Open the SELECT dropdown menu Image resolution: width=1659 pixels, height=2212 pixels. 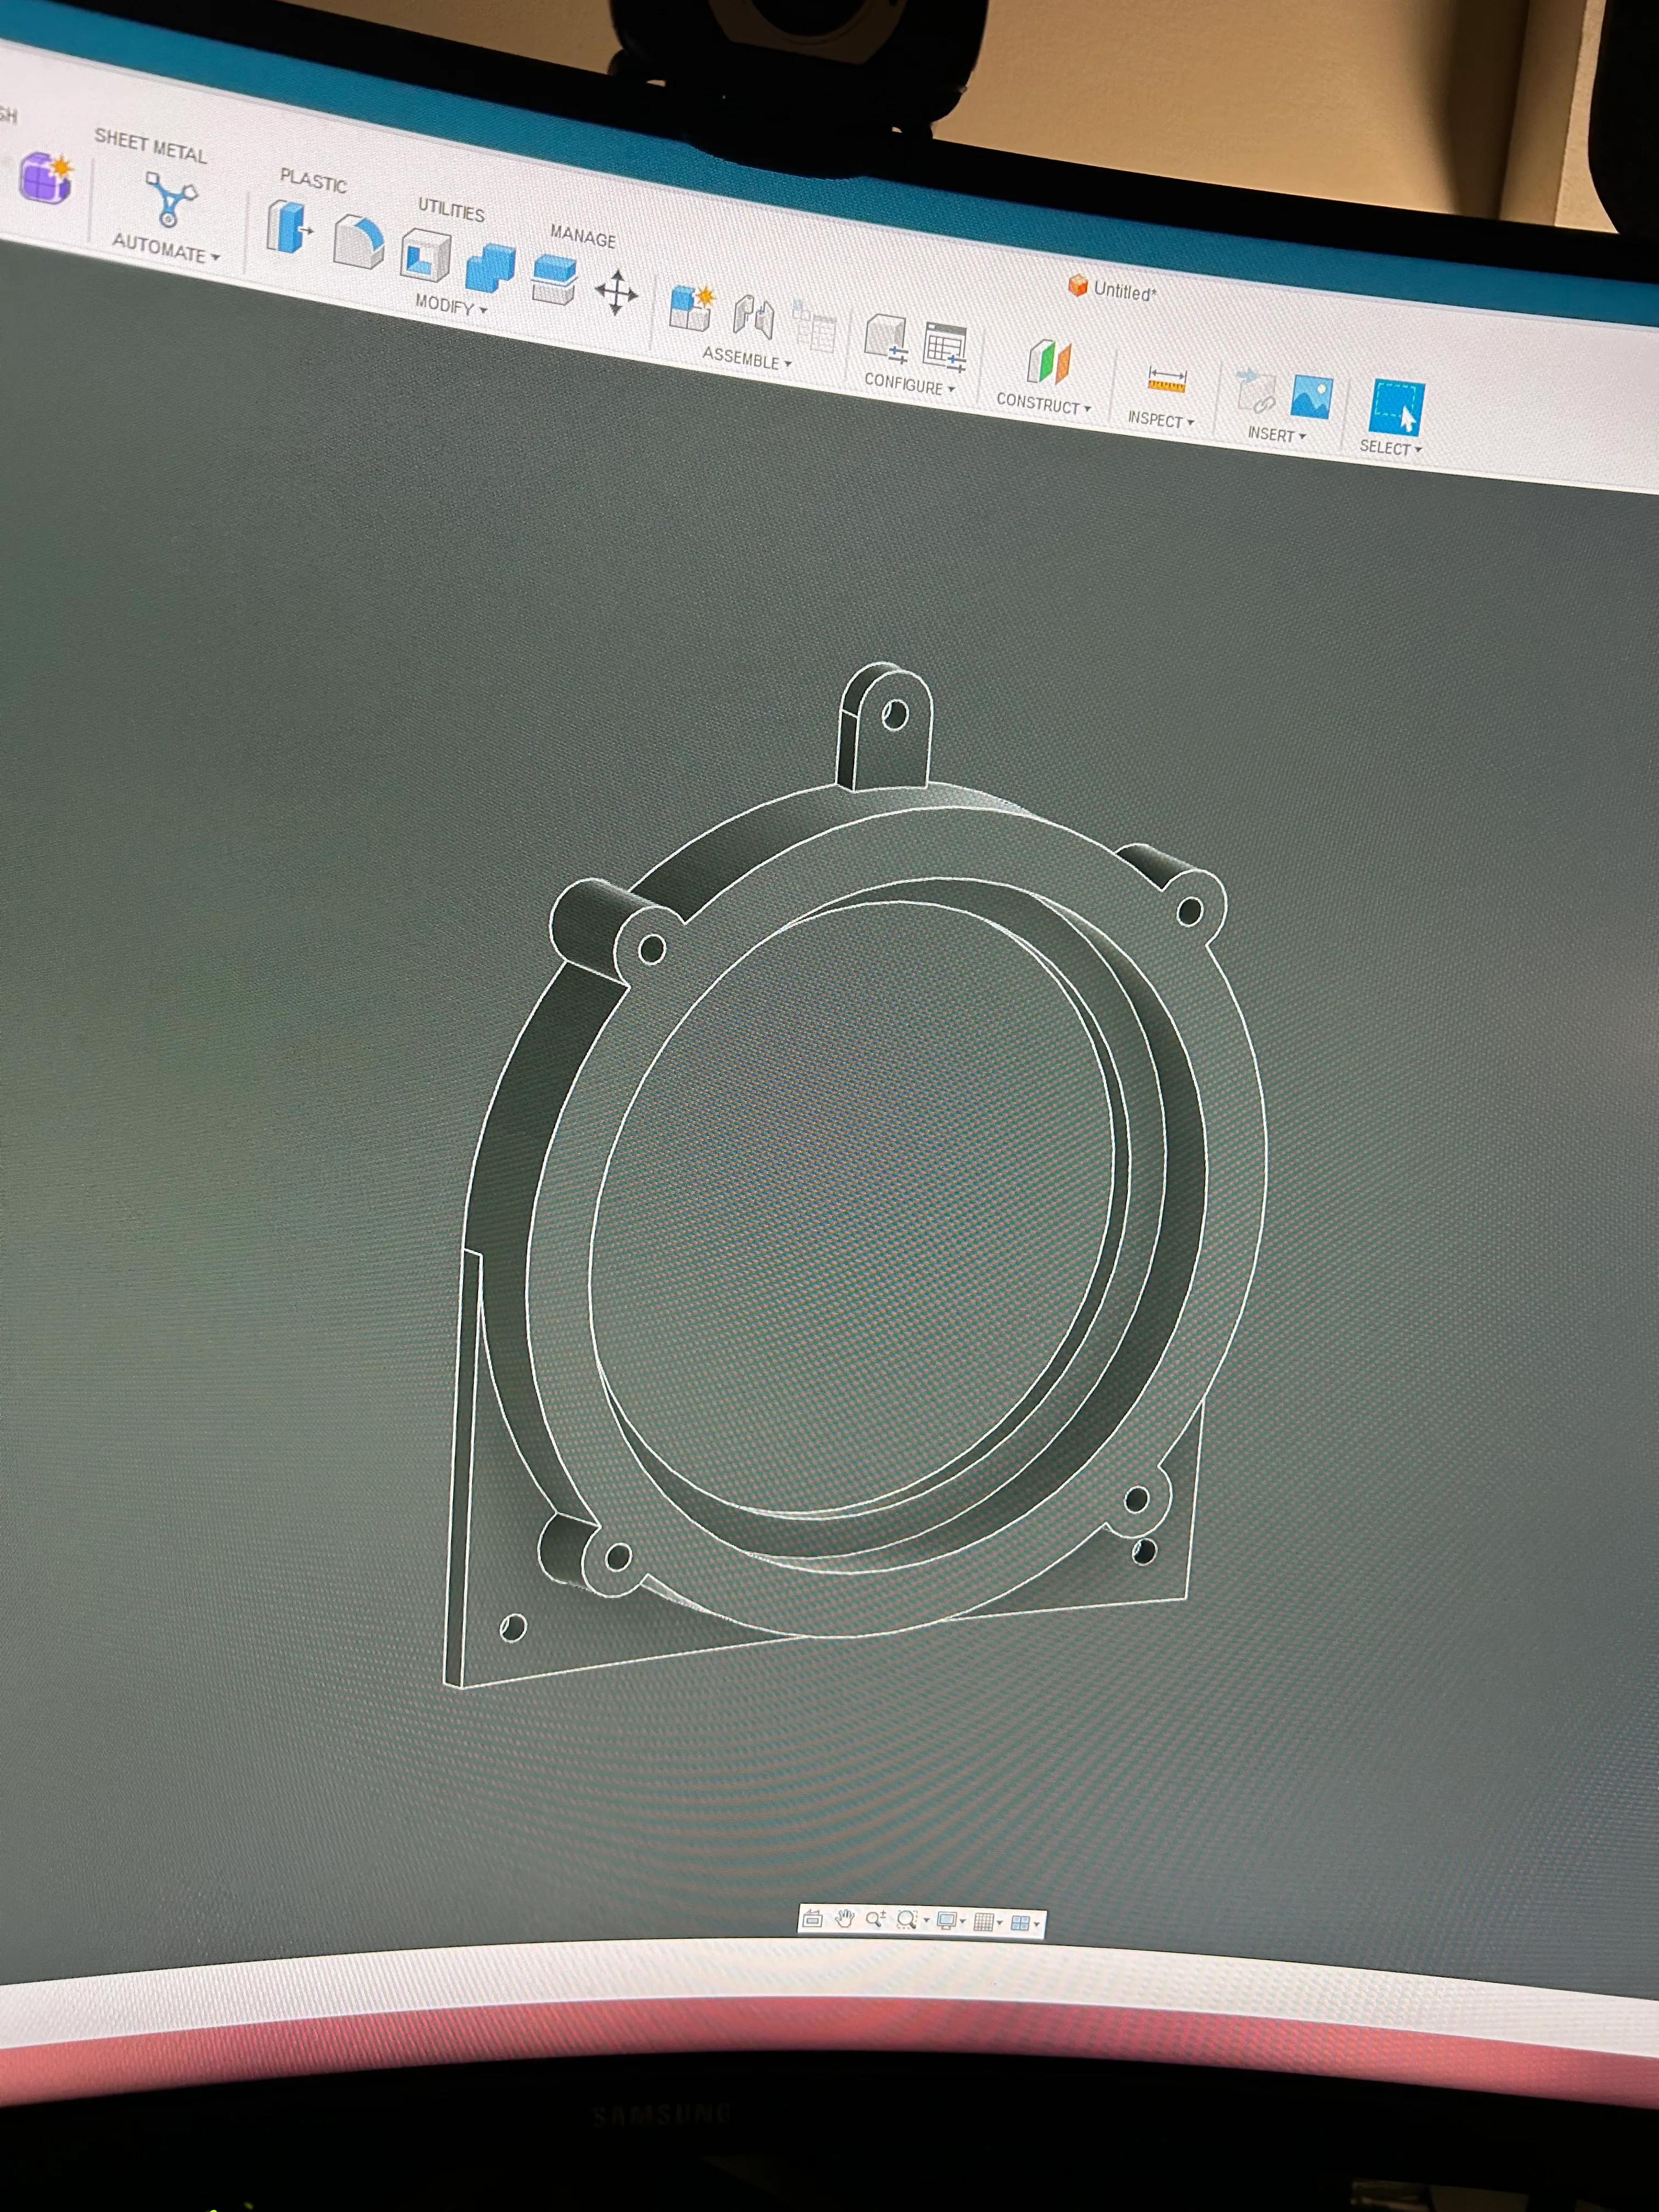pyautogui.click(x=1390, y=449)
